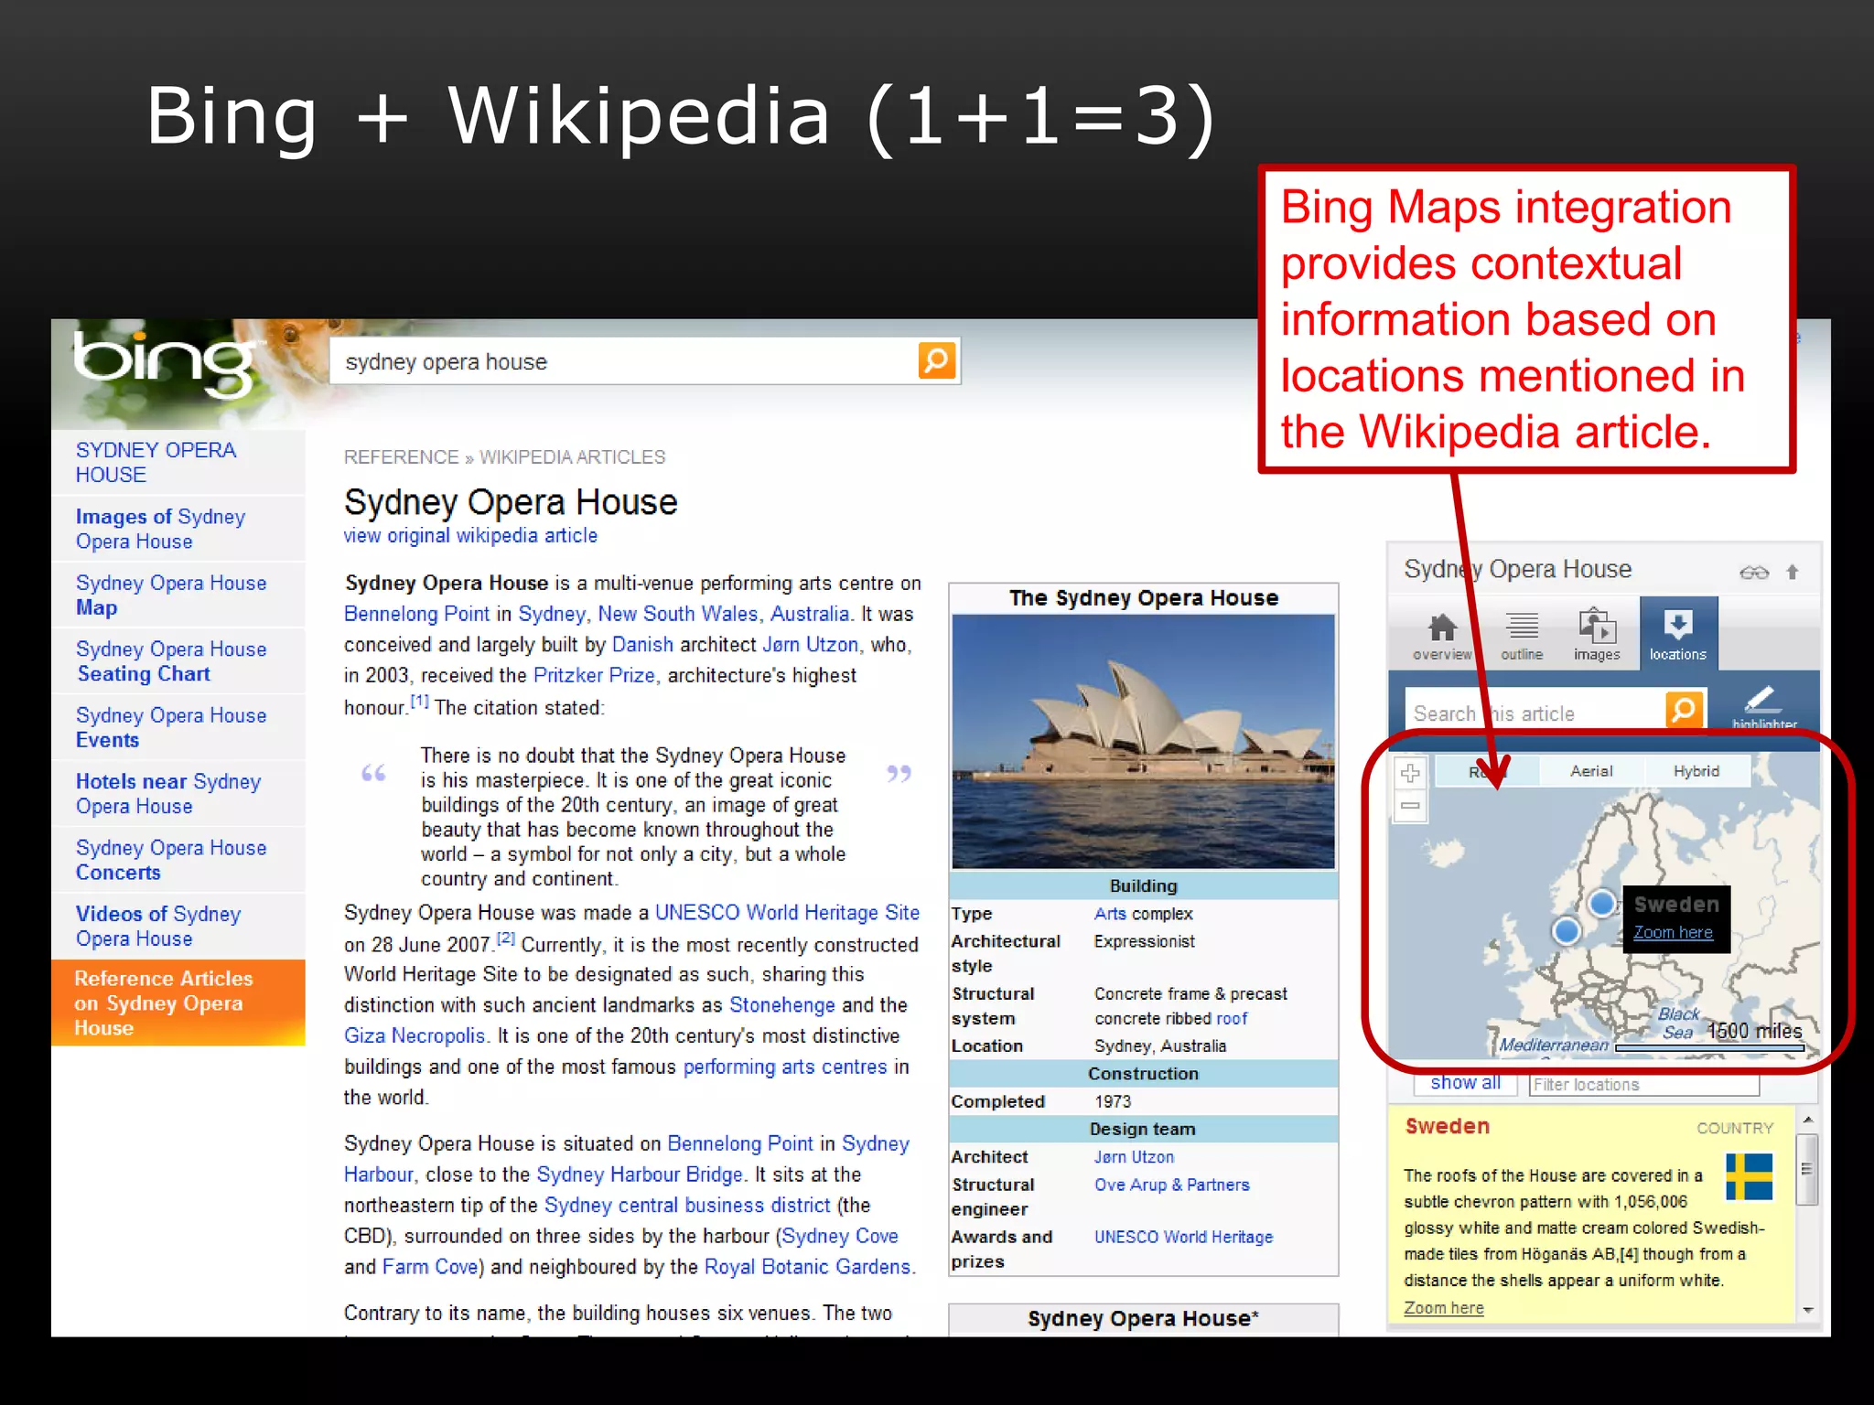Zoom in the map with plus button
The image size is (1874, 1405).
point(1410,774)
